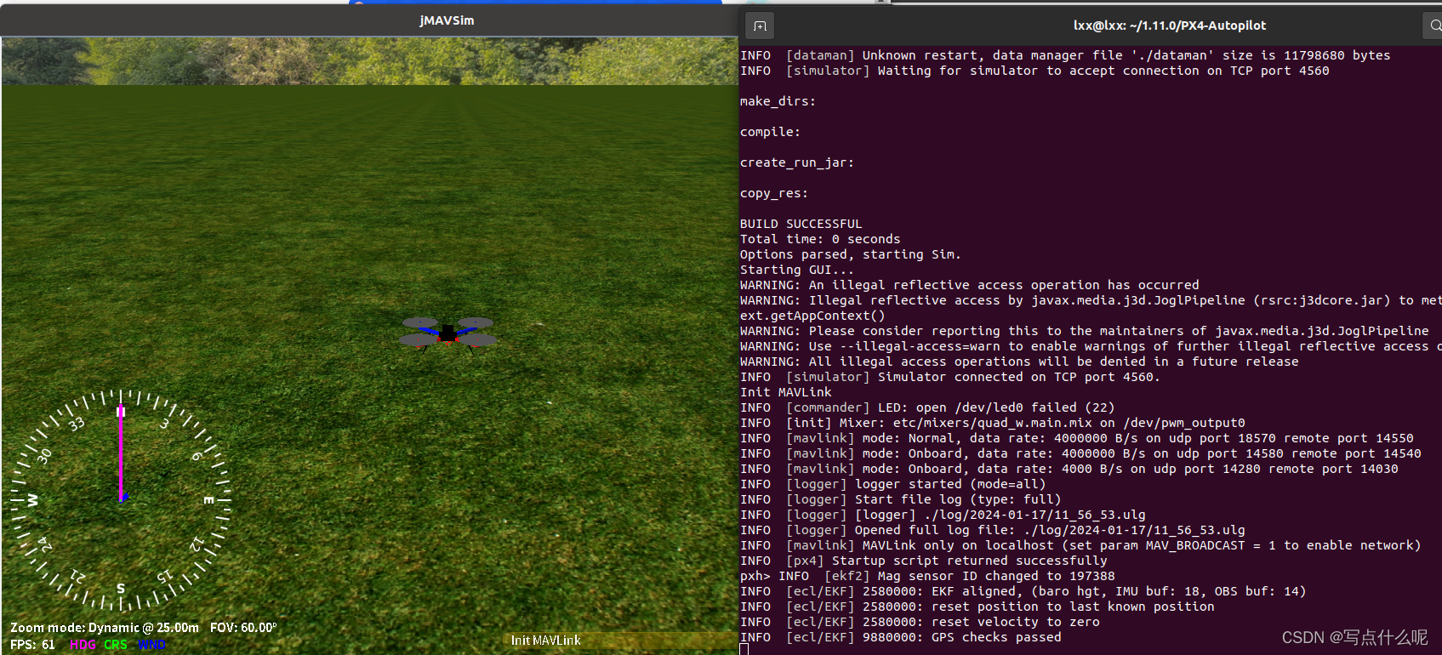Screen dimensions: 1442x655
Task: Click the magenta HDG legend label
Action: 83,645
